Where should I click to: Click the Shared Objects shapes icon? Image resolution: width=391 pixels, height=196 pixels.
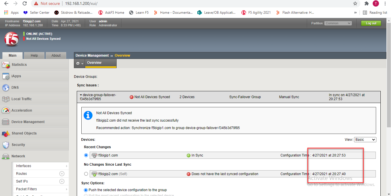coord(6,133)
